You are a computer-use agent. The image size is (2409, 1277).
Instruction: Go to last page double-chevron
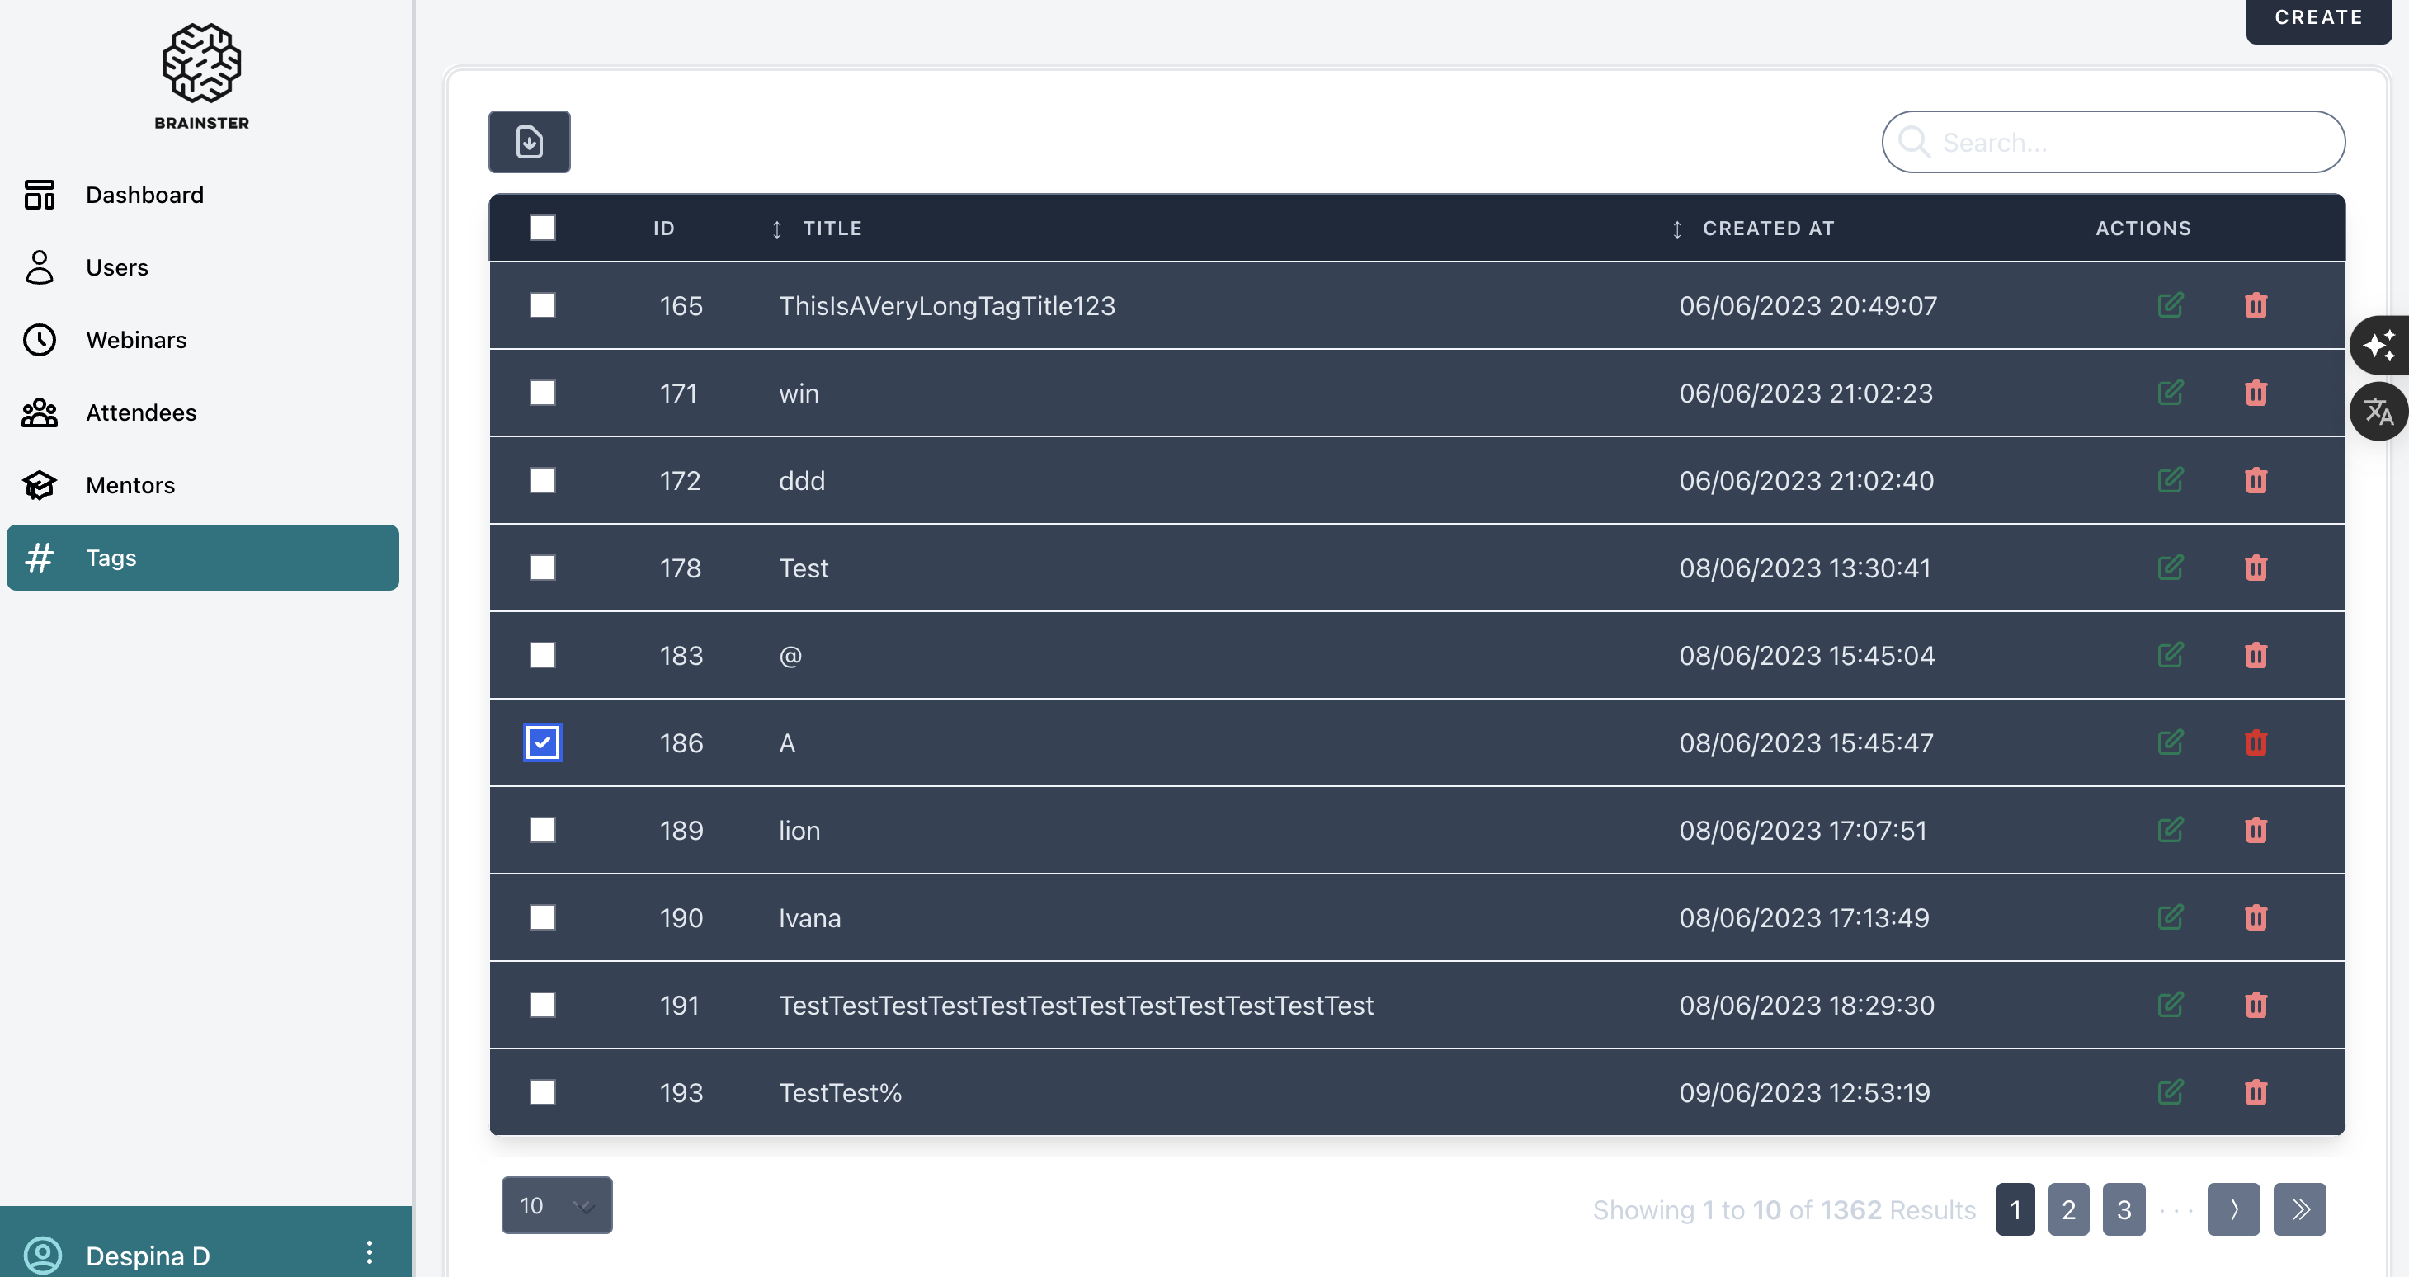point(2299,1209)
